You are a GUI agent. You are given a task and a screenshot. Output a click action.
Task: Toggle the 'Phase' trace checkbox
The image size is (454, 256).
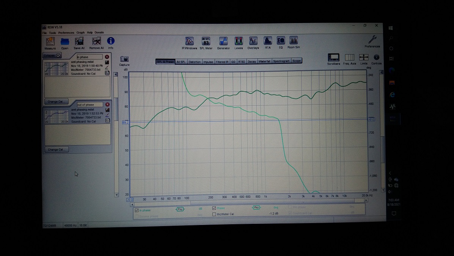click(214, 208)
